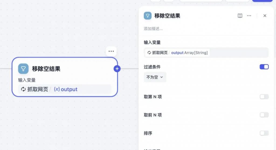This screenshot has height=150, width=276.
Task: Enable the 取前 N 项 toggle
Action: tap(264, 115)
